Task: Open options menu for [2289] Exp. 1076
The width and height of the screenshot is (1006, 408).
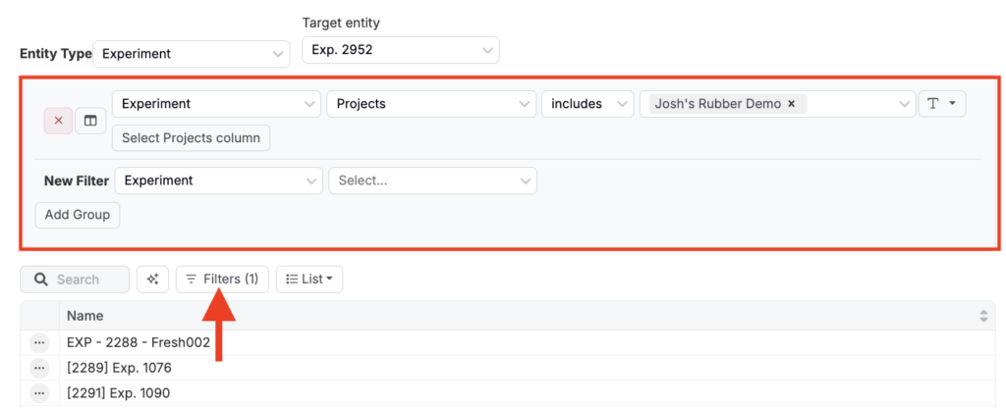Action: tap(39, 368)
